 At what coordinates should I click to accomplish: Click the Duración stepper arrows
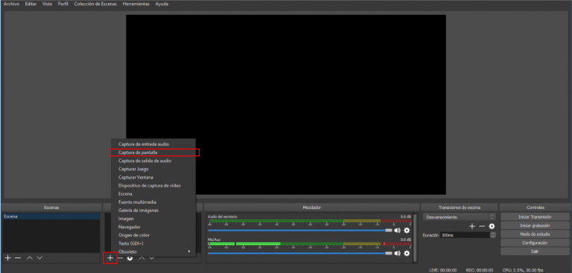tap(493, 235)
